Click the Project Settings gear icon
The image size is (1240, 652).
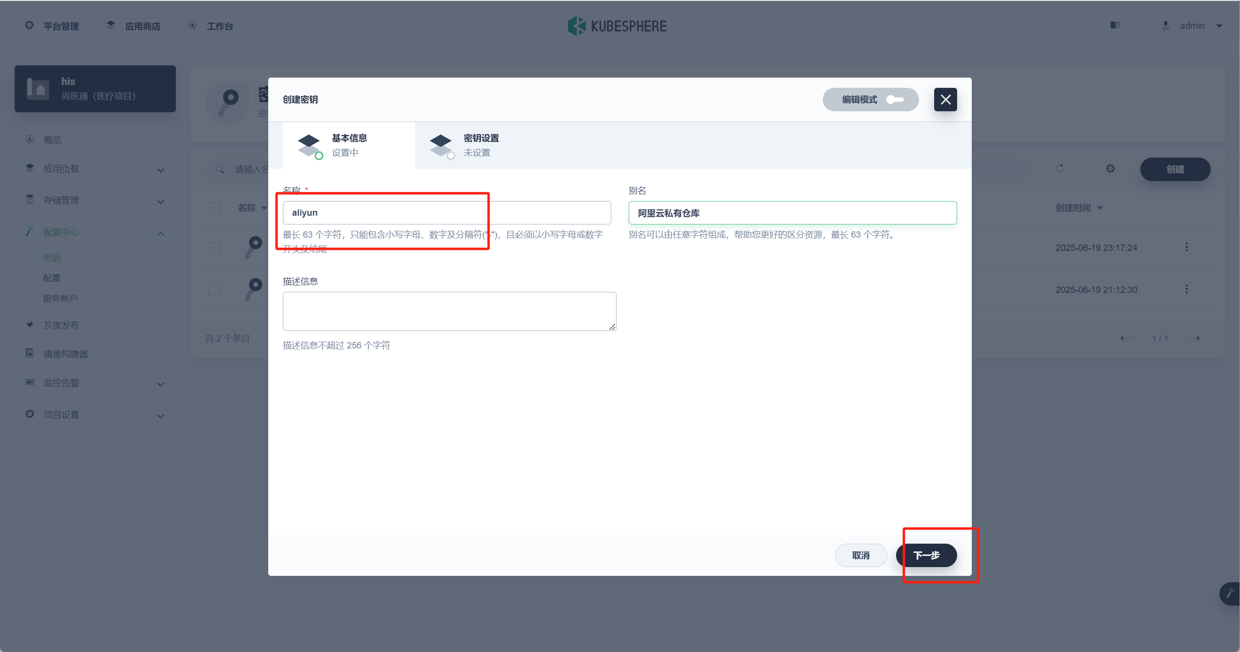click(x=30, y=414)
